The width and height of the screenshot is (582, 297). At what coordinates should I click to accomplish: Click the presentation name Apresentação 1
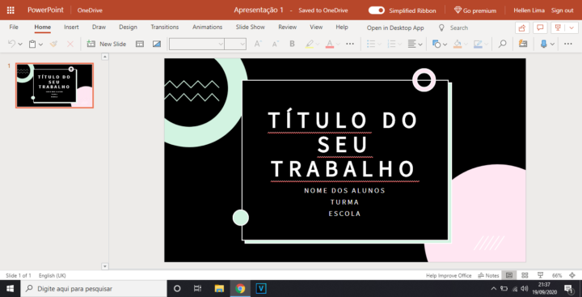(259, 10)
